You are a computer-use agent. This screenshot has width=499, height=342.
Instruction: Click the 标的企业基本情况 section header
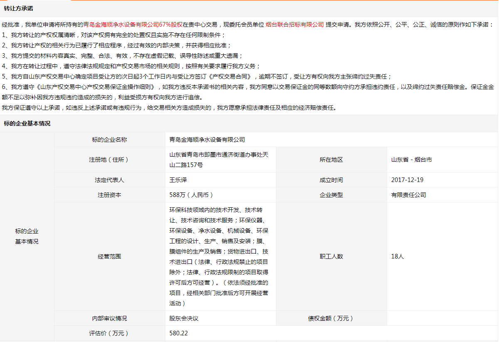(x=27, y=123)
